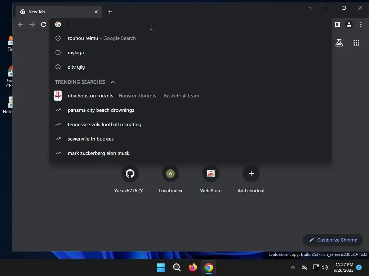Click the Google logo in the address bar
This screenshot has height=276, width=369.
58,24
